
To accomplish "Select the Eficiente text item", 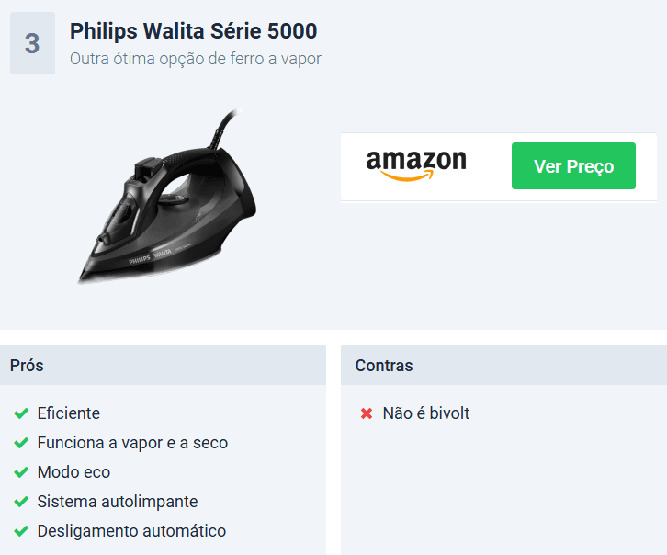I will 69,413.
